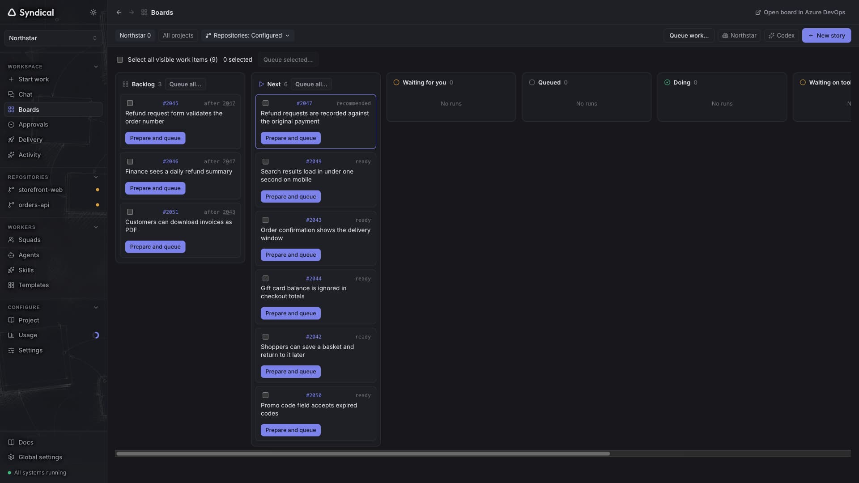Tick Select all visible work items checkbox
The height and width of the screenshot is (483, 859).
coord(120,59)
